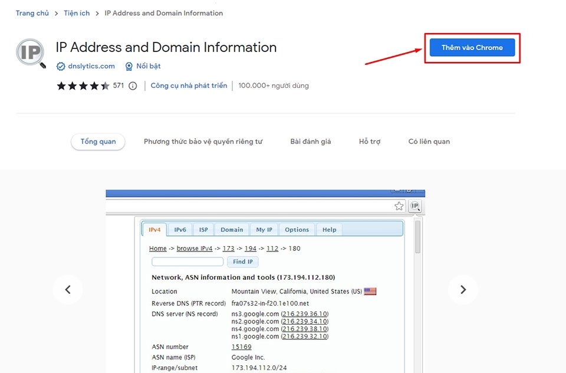Switch to the "Bài đánh giá" tab
Screen dimensions: 566x373
(x=310, y=141)
